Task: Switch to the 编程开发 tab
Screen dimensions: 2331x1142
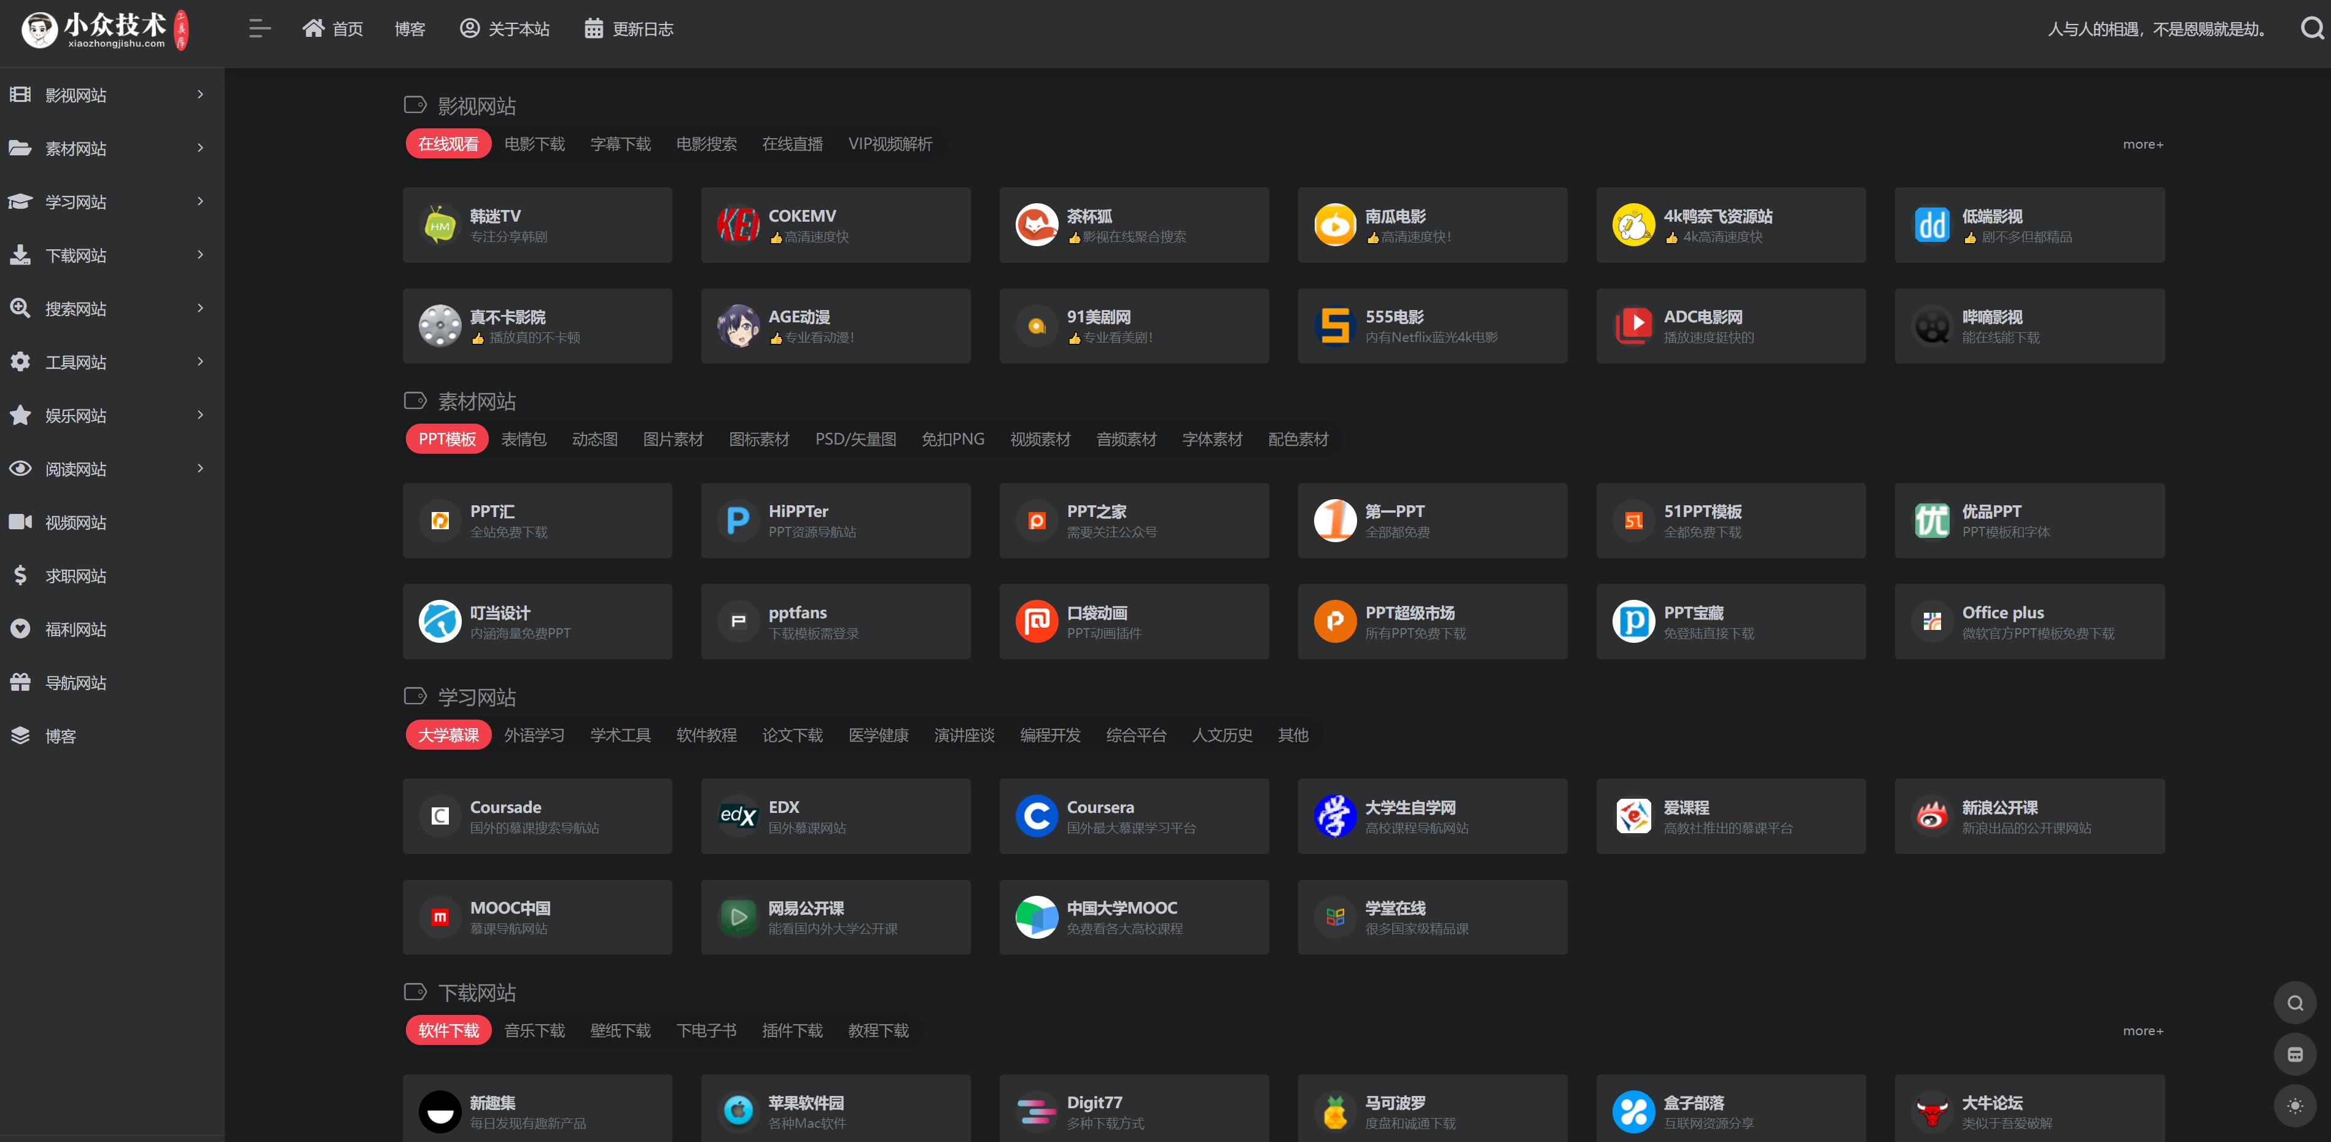Action: [1049, 735]
